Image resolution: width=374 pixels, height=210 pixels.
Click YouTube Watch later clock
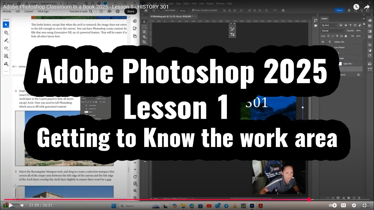pos(356,7)
